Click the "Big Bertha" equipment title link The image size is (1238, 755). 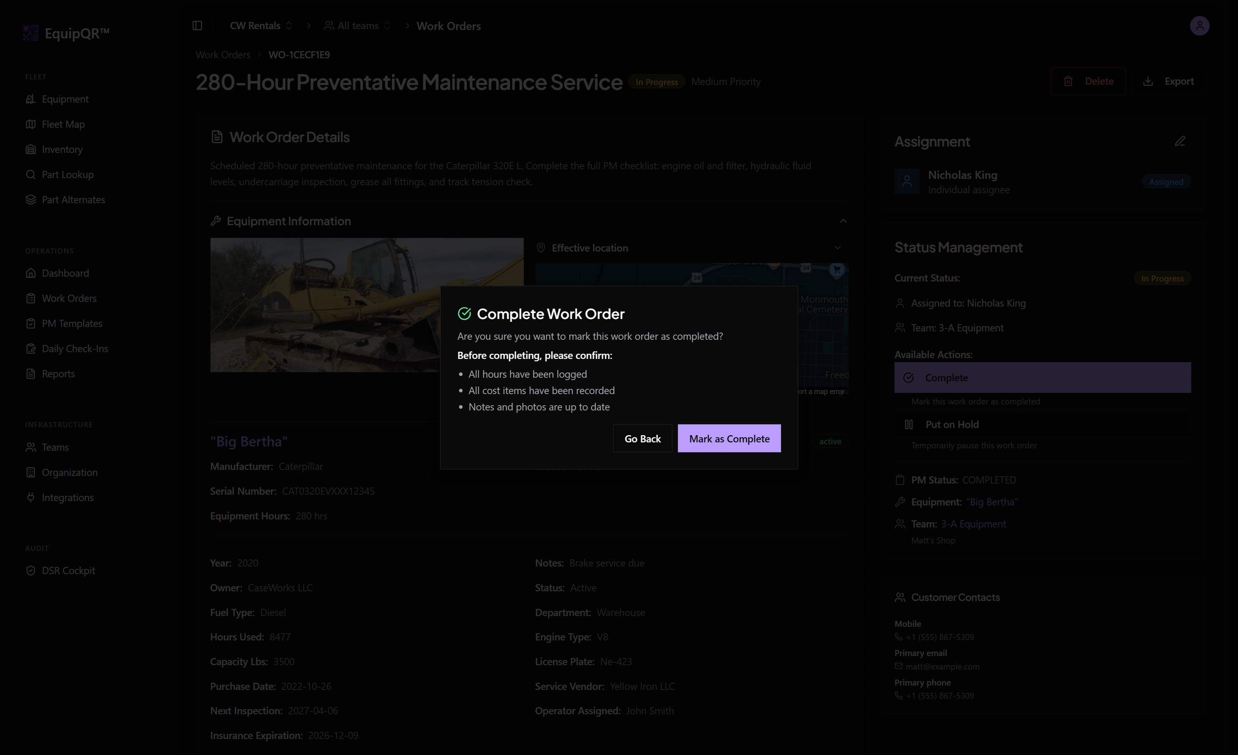pos(249,441)
